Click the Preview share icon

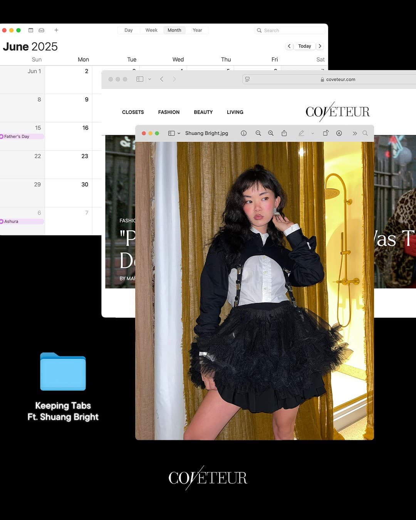click(x=284, y=133)
